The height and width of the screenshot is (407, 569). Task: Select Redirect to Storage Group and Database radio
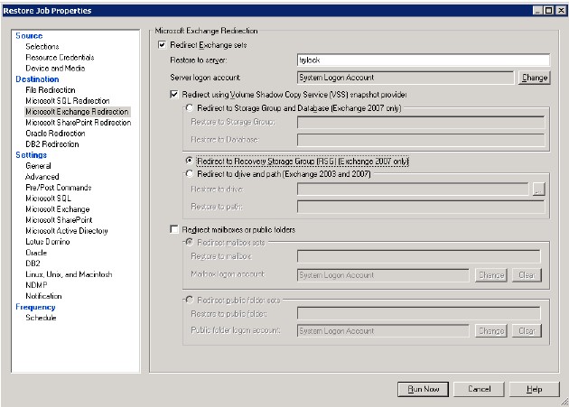pos(190,108)
